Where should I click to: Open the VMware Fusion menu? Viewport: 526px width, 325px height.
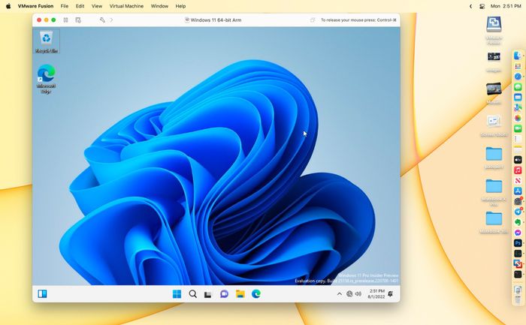point(35,6)
